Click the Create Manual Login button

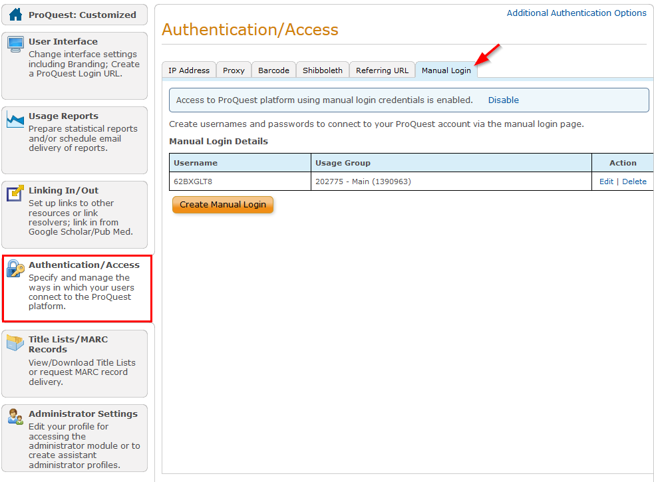[223, 205]
